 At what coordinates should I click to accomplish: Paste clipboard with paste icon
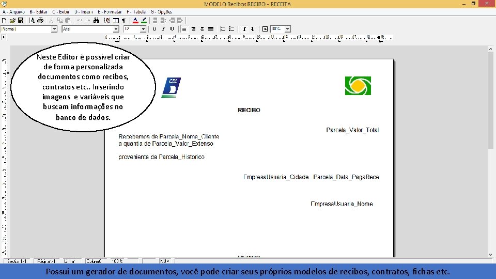[x=68, y=20]
